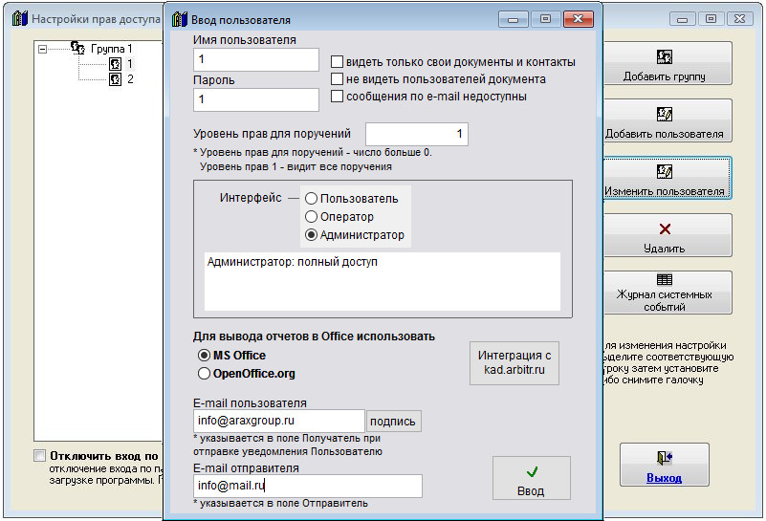Select user 1 icon in tree
This screenshot has height=521, width=766.
(x=115, y=64)
